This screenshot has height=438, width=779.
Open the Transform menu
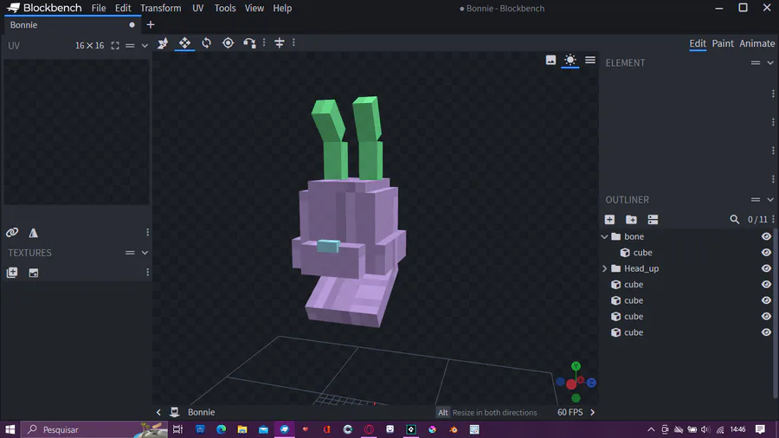(x=160, y=9)
